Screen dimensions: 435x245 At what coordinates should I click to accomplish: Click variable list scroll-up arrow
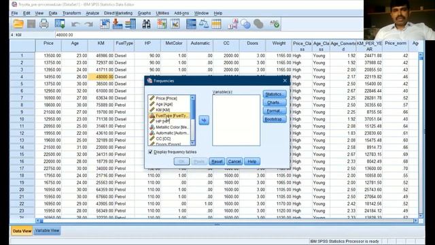[193, 98]
